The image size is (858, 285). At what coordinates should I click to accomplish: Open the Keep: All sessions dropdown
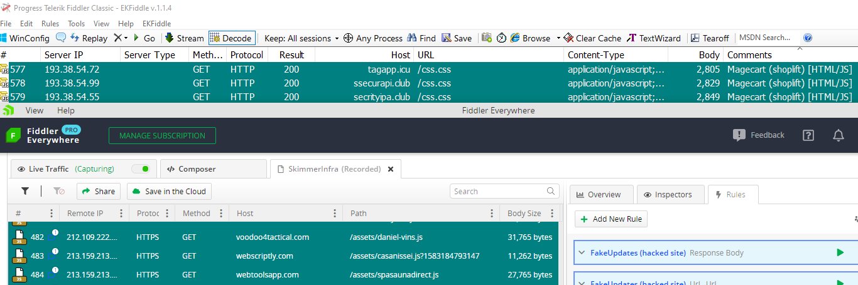301,38
